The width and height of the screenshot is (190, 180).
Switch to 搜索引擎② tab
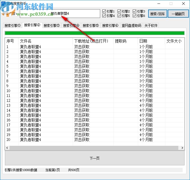click(32, 25)
